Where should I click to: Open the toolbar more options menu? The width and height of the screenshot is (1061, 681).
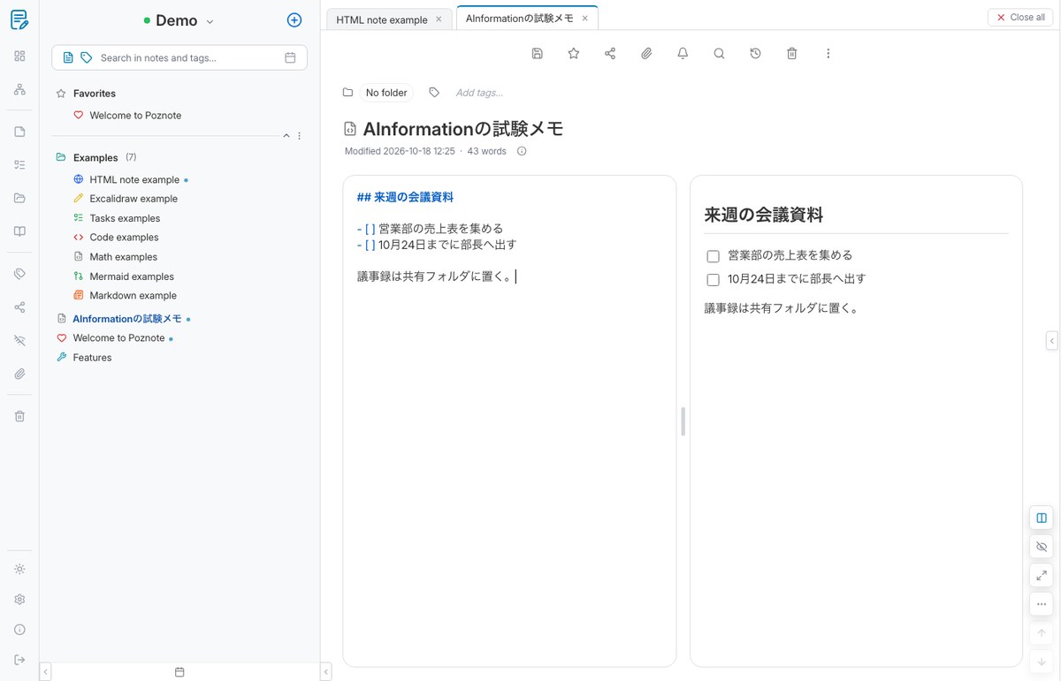(828, 53)
